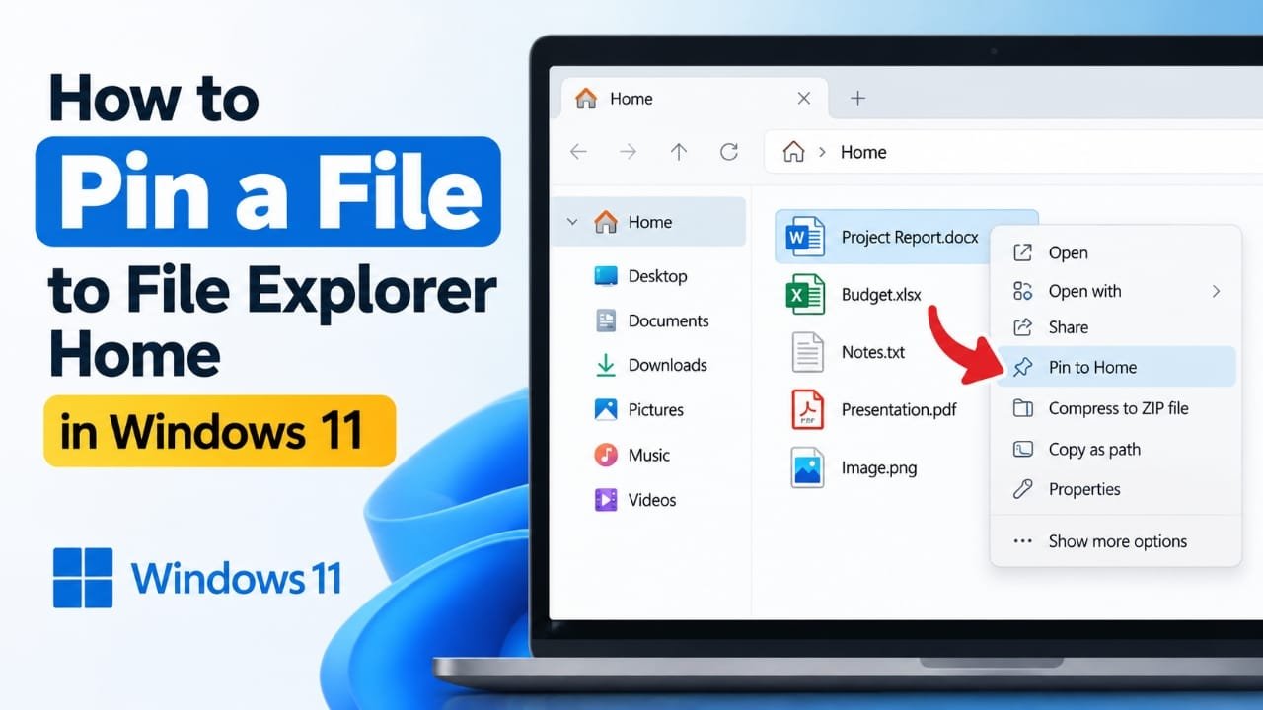
Task: Select the Presentation.pdf file name
Action: pyautogui.click(x=899, y=409)
